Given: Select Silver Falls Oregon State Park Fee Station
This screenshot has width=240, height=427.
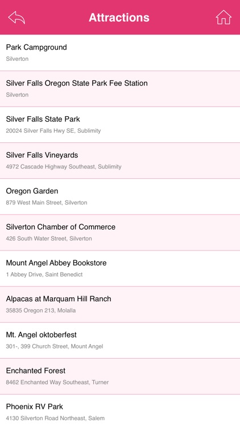Looking at the screenshot, I should (x=120, y=89).
